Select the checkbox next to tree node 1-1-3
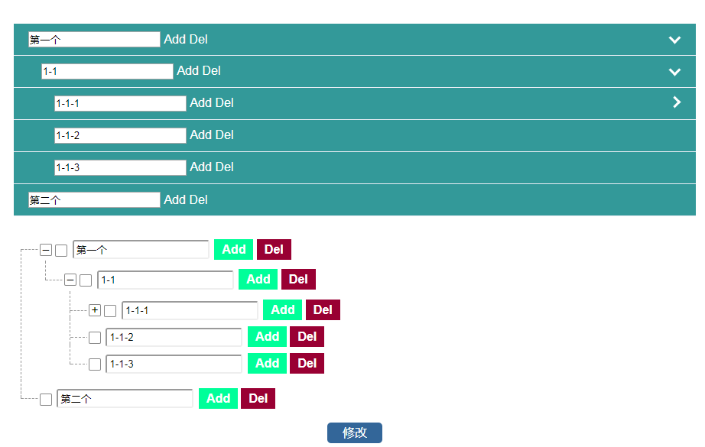 [x=95, y=364]
